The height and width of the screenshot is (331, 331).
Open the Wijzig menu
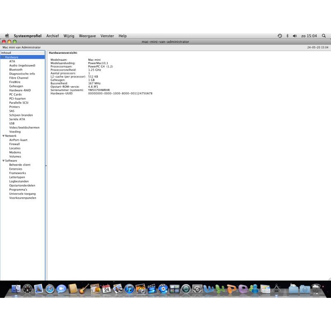(x=69, y=36)
